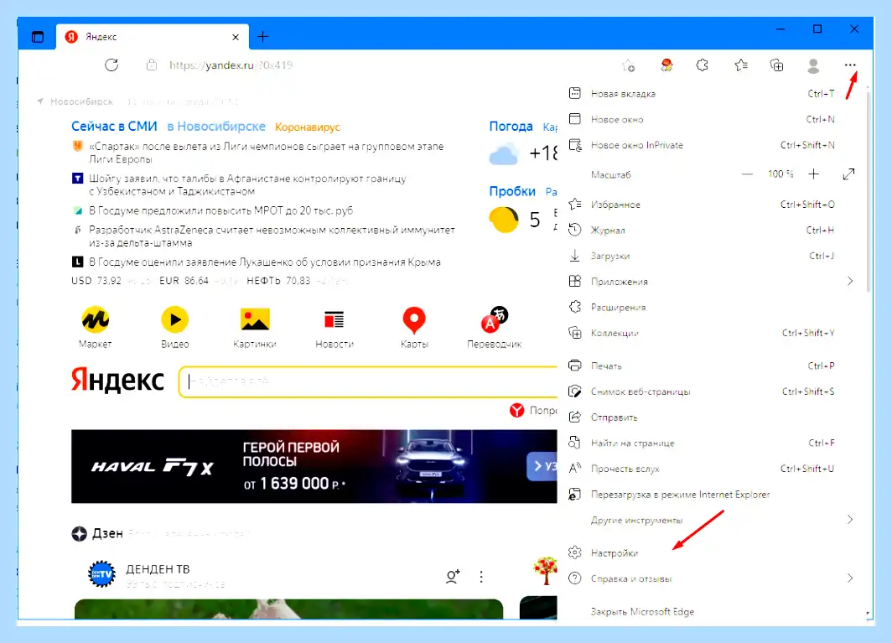The width and height of the screenshot is (892, 643).
Task: Select Новое окно InPrivate menu item
Action: point(711,145)
